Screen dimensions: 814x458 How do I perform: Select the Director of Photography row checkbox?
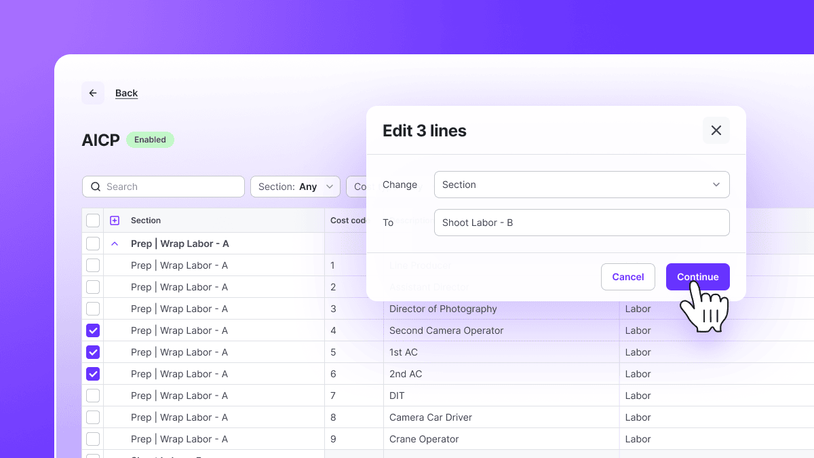coord(93,309)
